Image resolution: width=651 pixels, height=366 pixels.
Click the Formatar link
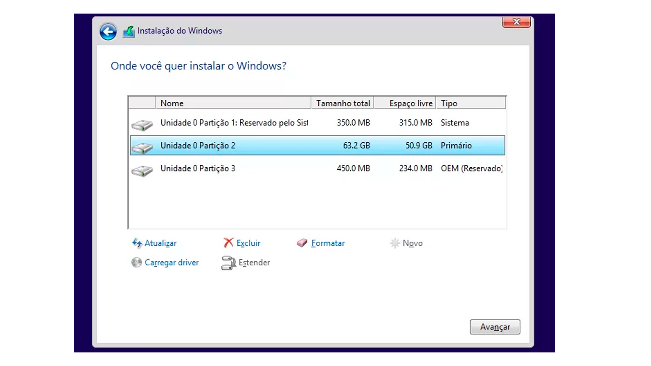point(328,243)
